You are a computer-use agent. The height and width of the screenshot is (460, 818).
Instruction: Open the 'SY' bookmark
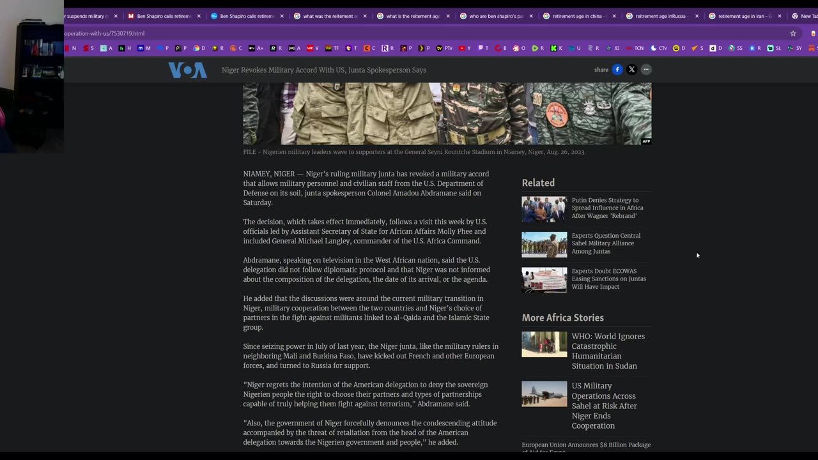794,48
